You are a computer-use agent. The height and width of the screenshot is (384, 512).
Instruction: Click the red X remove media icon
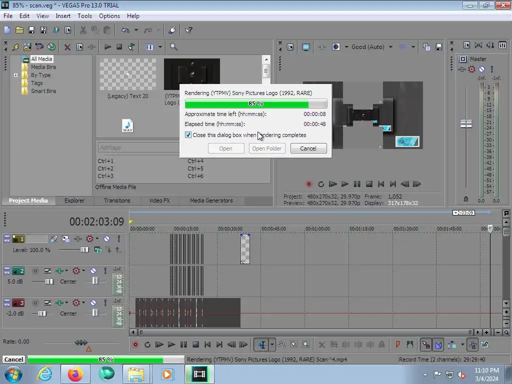coord(67,47)
